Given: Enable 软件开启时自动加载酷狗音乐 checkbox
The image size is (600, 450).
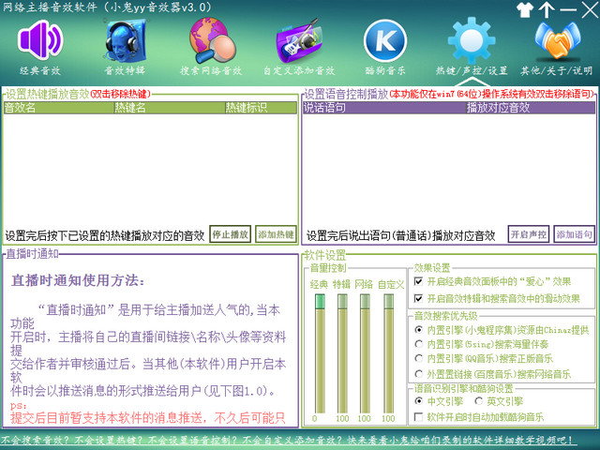Looking at the screenshot, I should coord(419,416).
